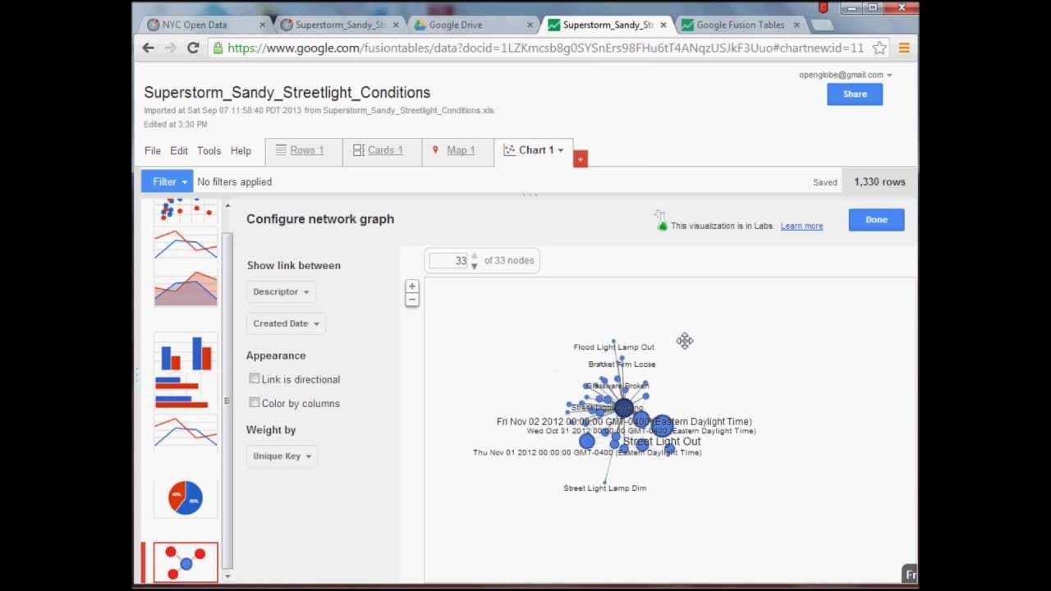This screenshot has width=1051, height=591.
Task: Select the bar chart type thumbnail
Action: (x=186, y=355)
